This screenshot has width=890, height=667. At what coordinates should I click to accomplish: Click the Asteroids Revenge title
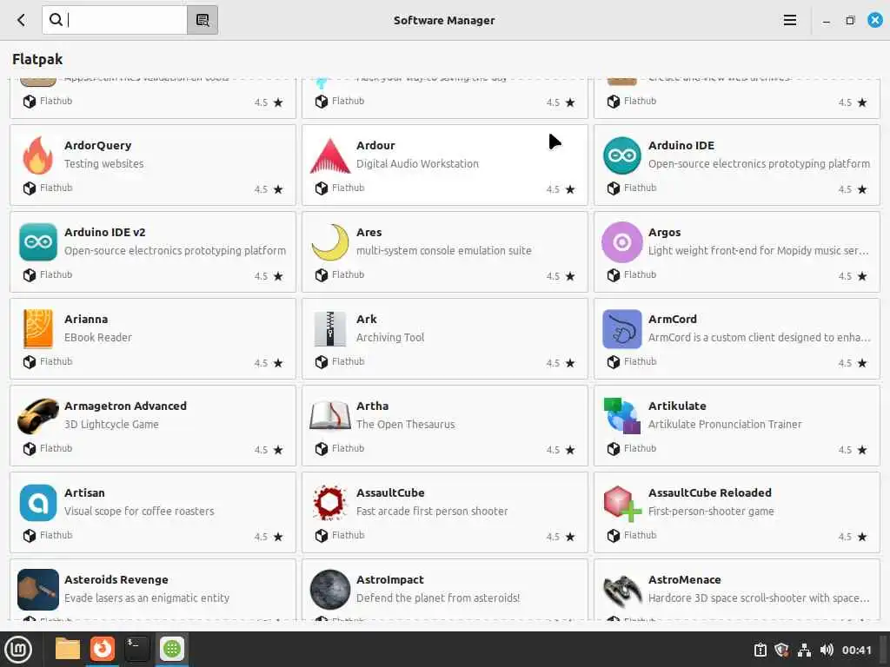[x=116, y=579]
